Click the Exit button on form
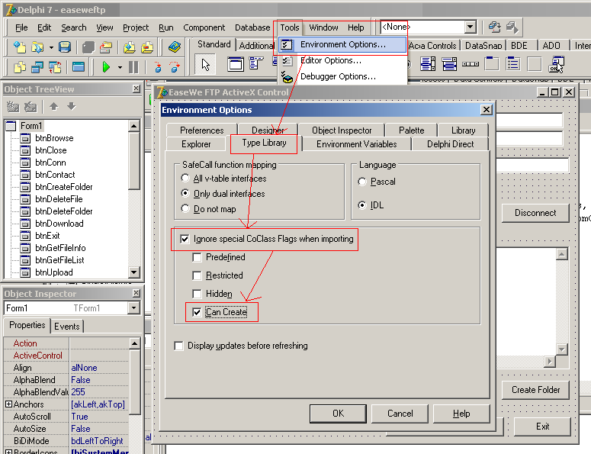 tap(542, 427)
